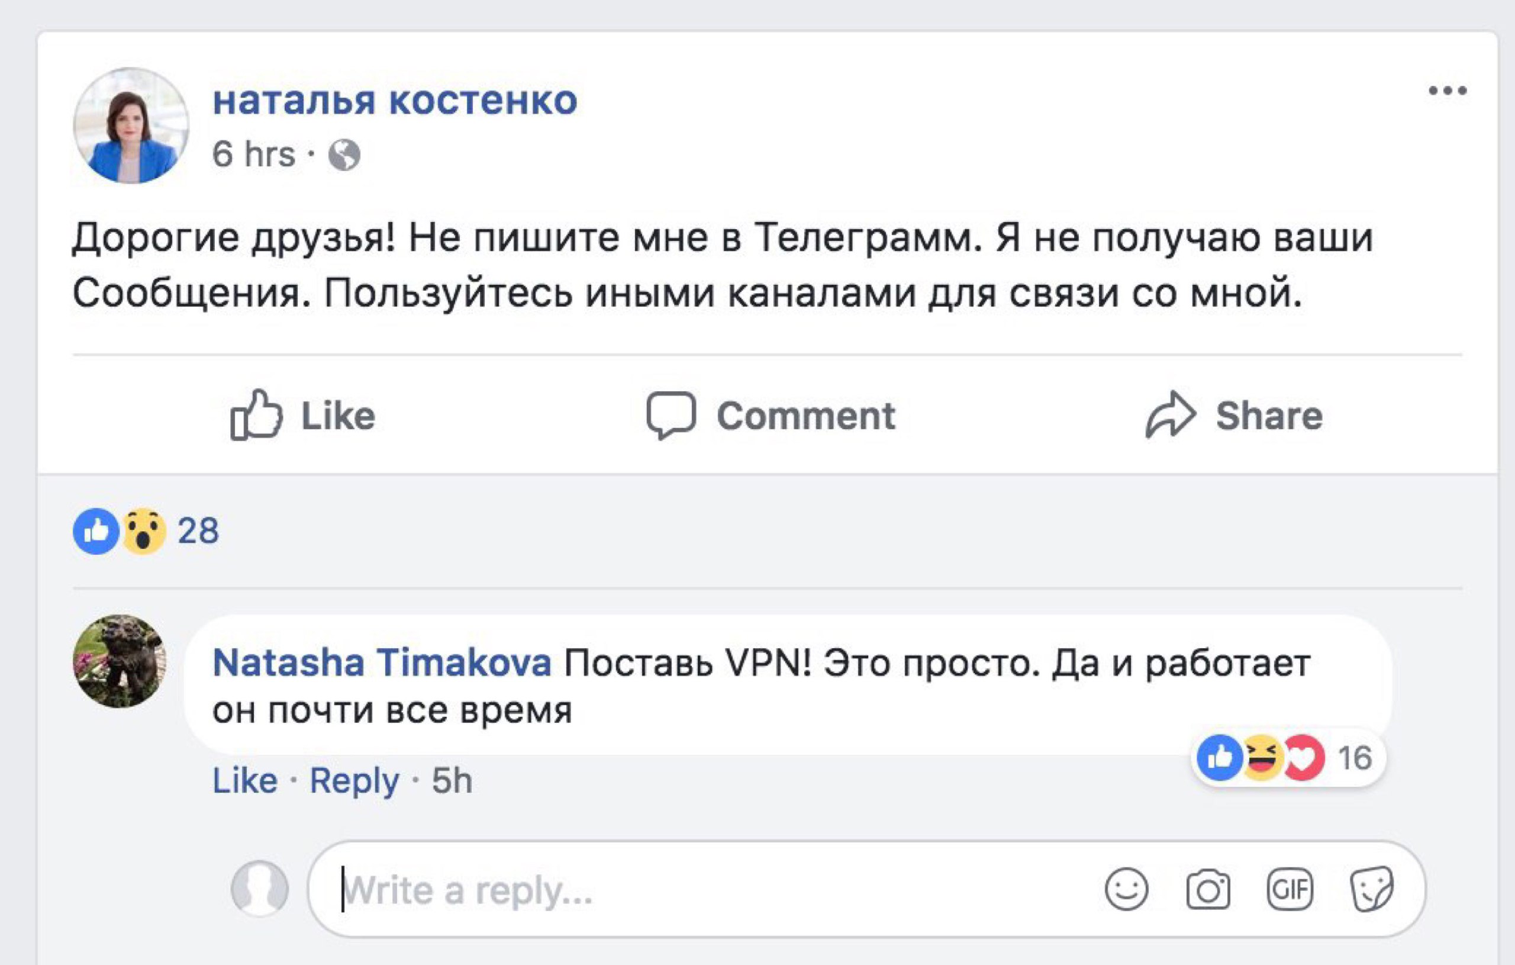Attach a photo using the camera icon
Screen dimensions: 1515x965
coord(1208,890)
